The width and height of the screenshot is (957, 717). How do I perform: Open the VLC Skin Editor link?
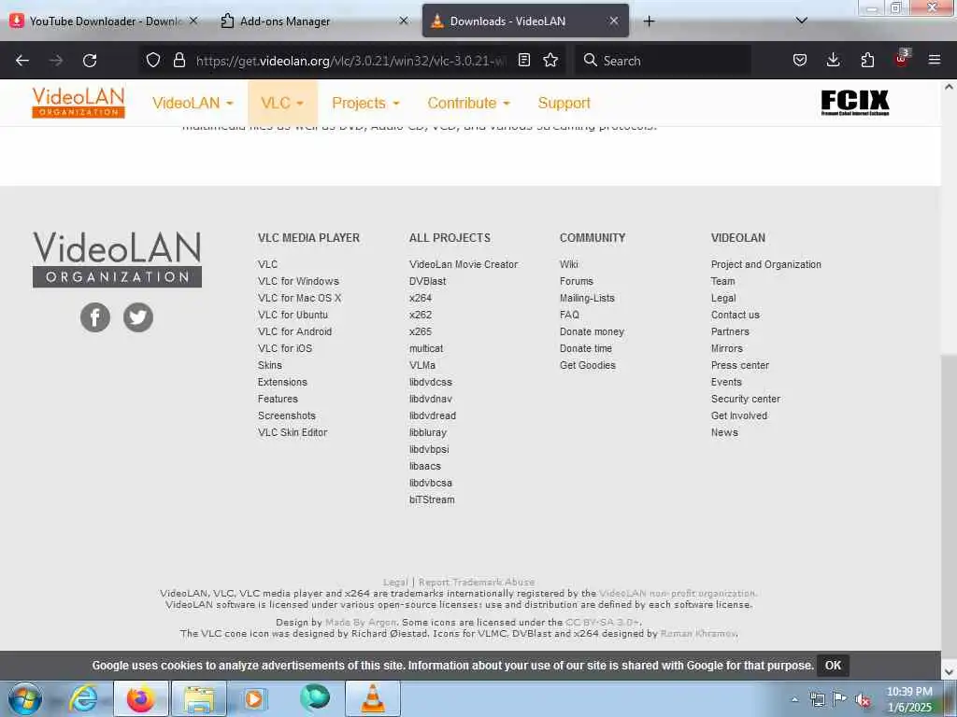click(293, 432)
